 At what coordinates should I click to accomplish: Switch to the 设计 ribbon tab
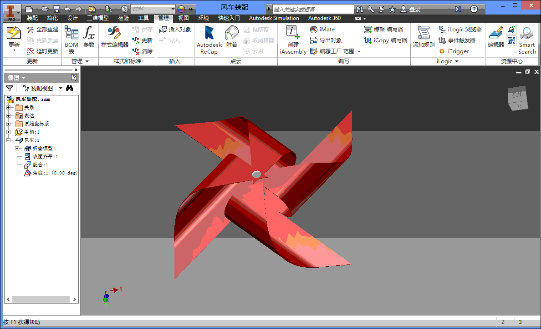[72, 18]
